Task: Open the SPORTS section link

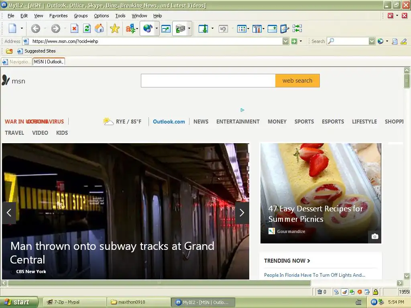Action: point(304,122)
